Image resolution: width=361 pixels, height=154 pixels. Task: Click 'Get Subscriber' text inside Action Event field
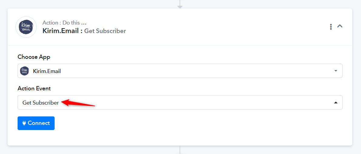(x=41, y=103)
